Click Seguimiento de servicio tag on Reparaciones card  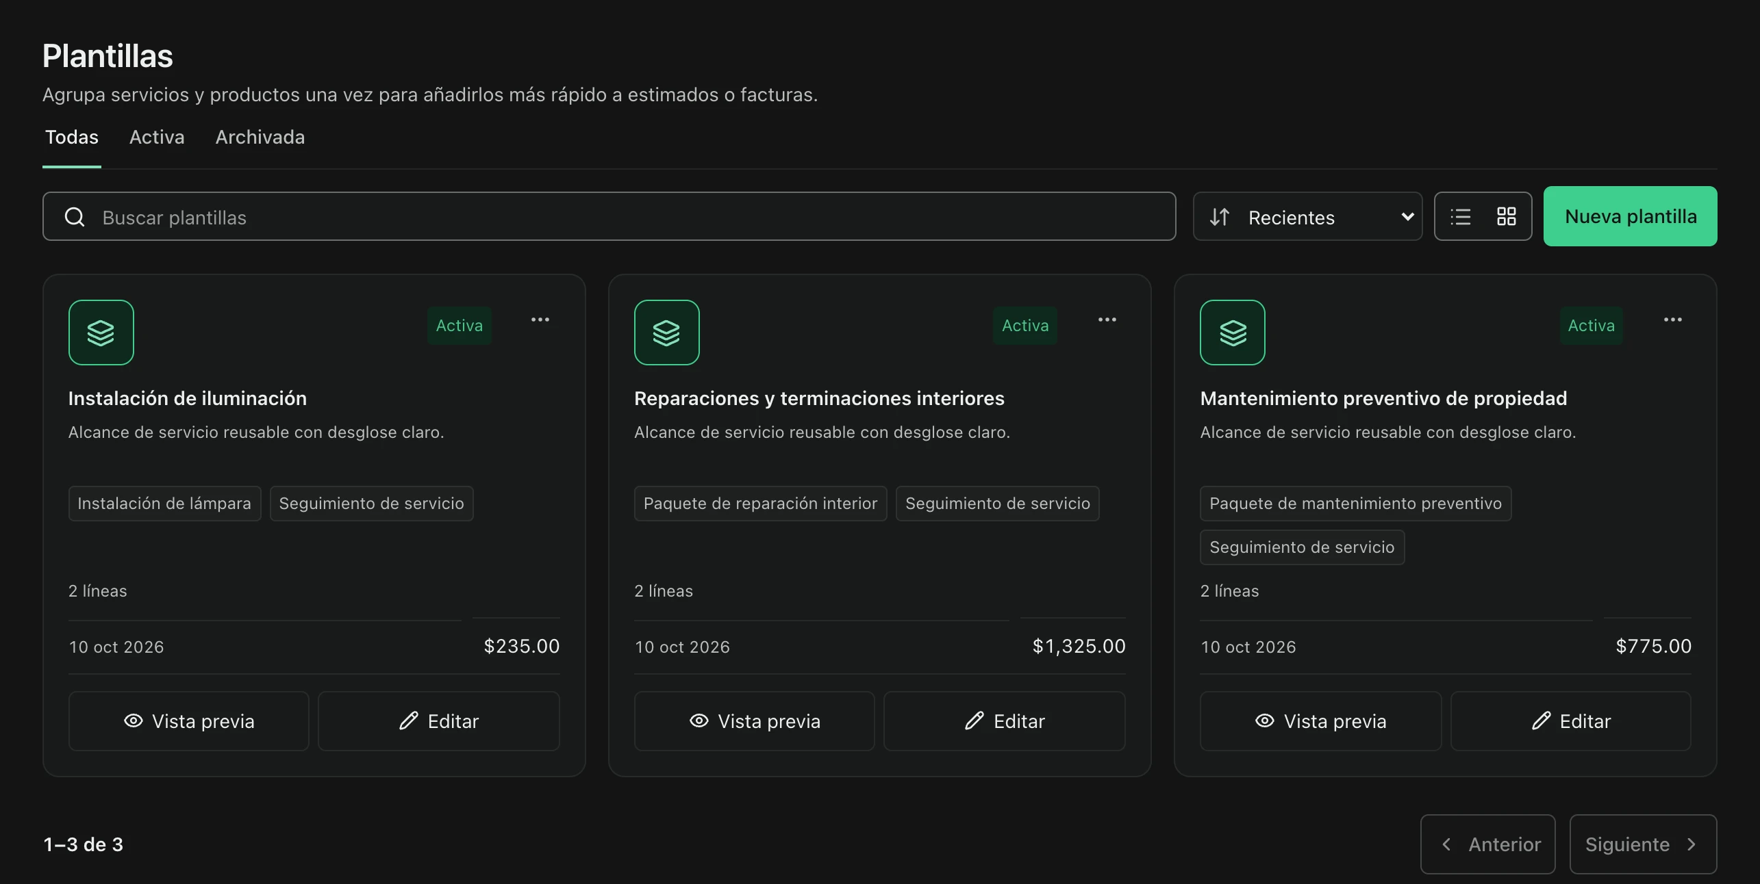click(x=998, y=504)
